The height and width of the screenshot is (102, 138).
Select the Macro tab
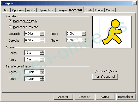click(x=110, y=10)
